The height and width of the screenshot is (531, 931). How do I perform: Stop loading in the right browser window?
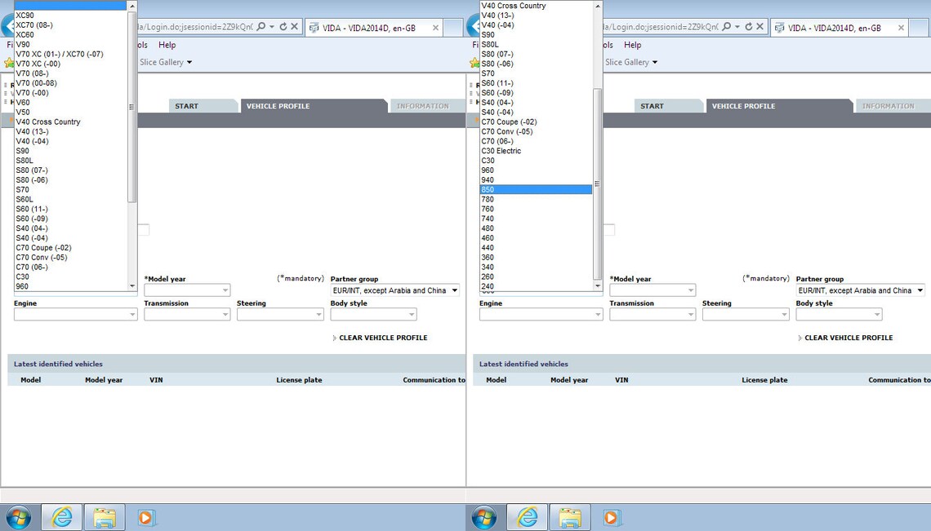click(760, 27)
